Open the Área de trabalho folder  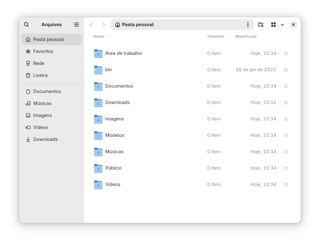coord(124,53)
